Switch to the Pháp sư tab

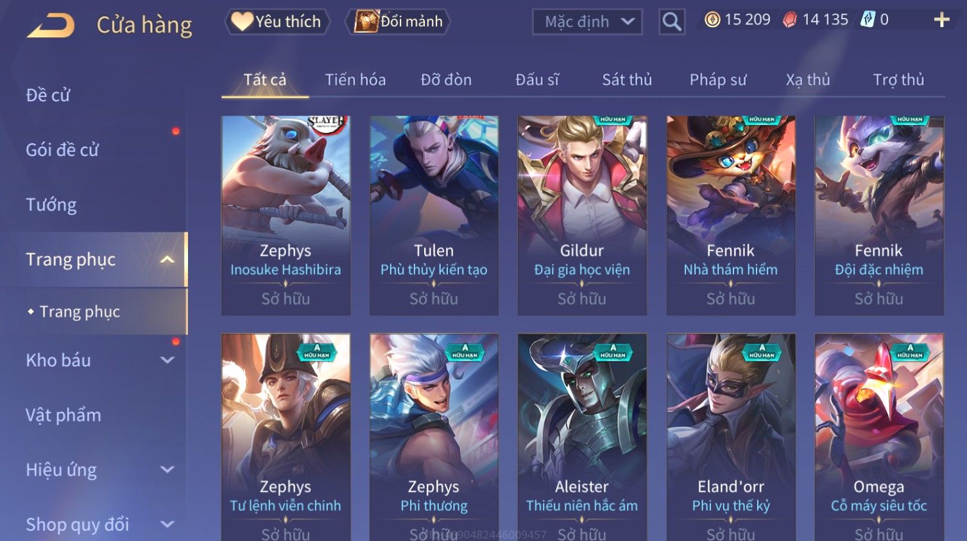click(718, 80)
